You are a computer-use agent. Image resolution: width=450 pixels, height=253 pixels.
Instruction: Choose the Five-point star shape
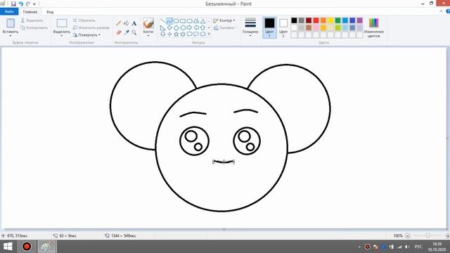176,34
